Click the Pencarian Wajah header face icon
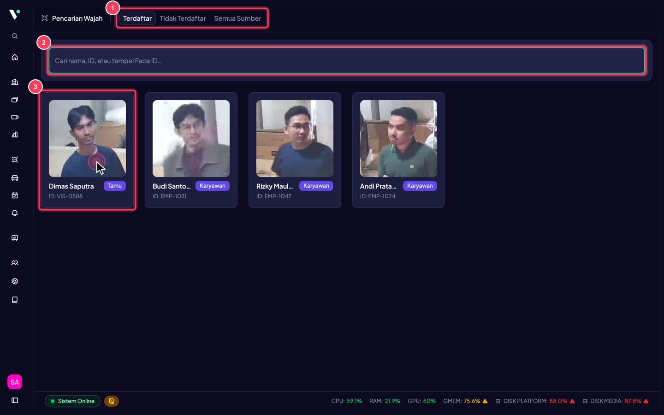 pos(45,18)
